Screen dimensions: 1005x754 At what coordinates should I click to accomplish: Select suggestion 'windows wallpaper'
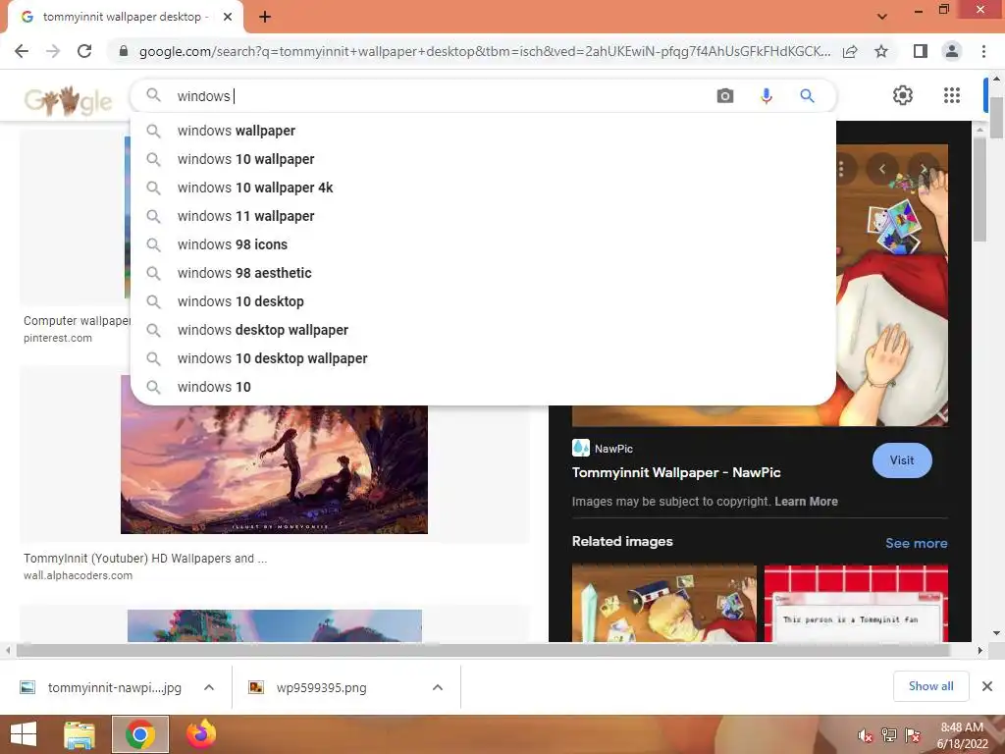click(x=483, y=131)
